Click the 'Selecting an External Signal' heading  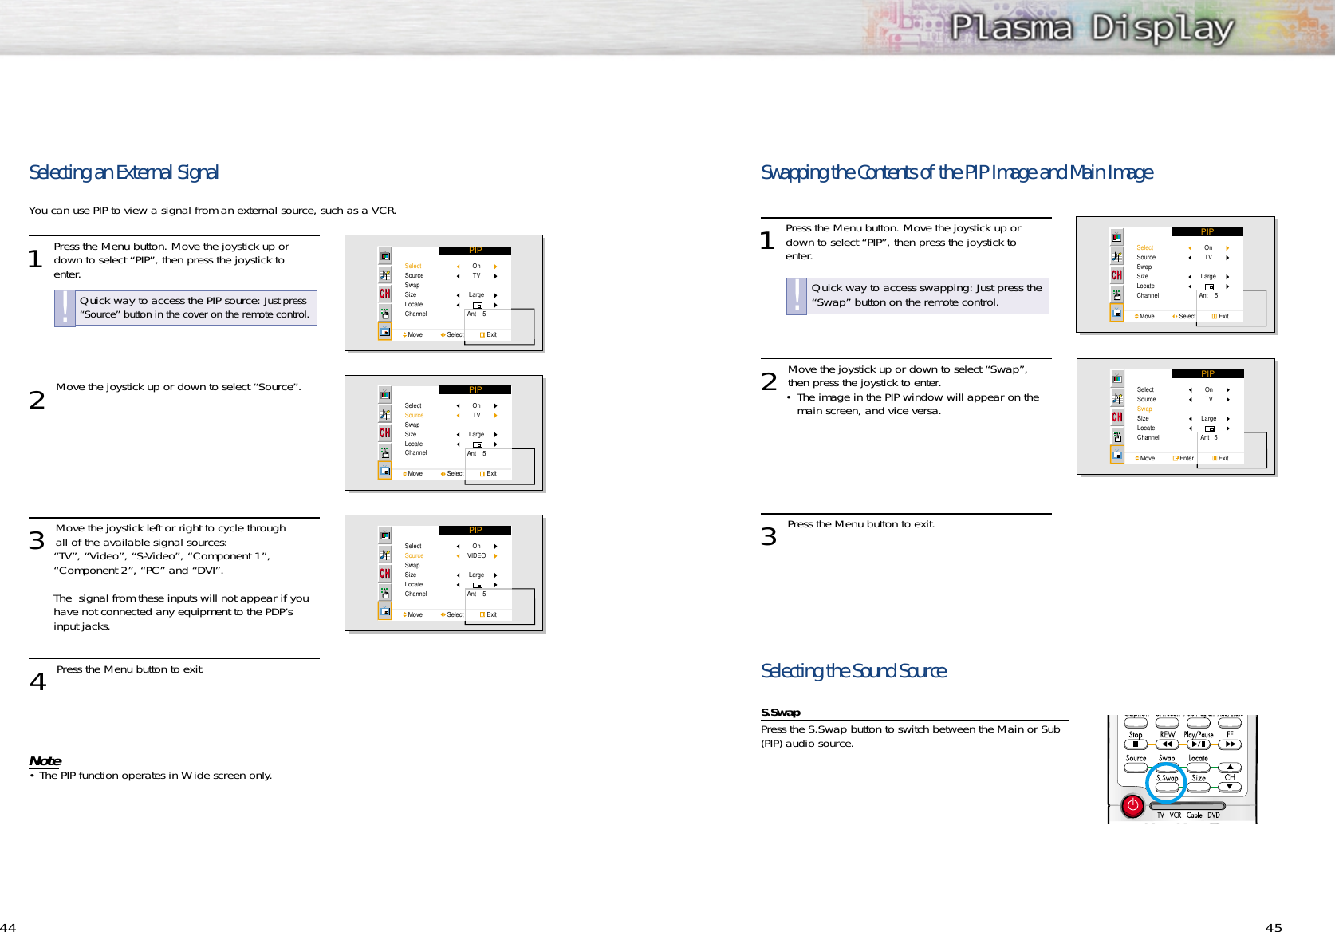click(x=124, y=172)
